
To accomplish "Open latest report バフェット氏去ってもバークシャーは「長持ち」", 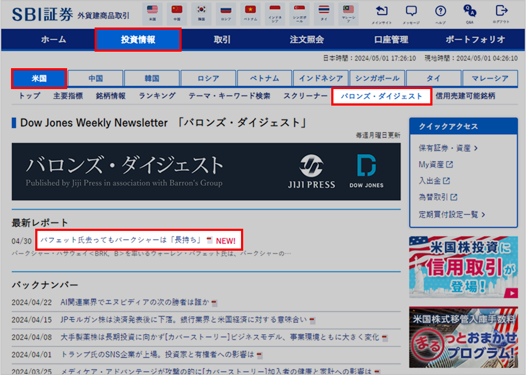I will click(x=120, y=240).
